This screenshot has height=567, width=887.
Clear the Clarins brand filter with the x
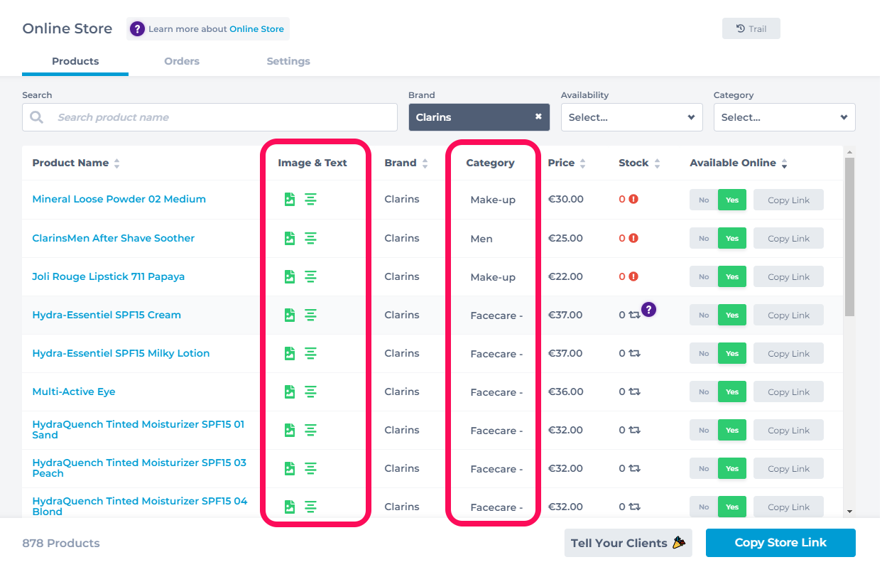(538, 117)
